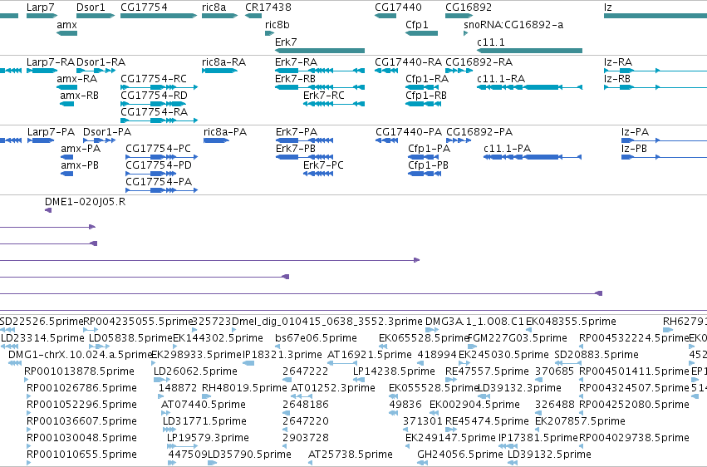Select the LP19579.3prime EST label
This screenshot has width=707, height=467.
(208, 437)
